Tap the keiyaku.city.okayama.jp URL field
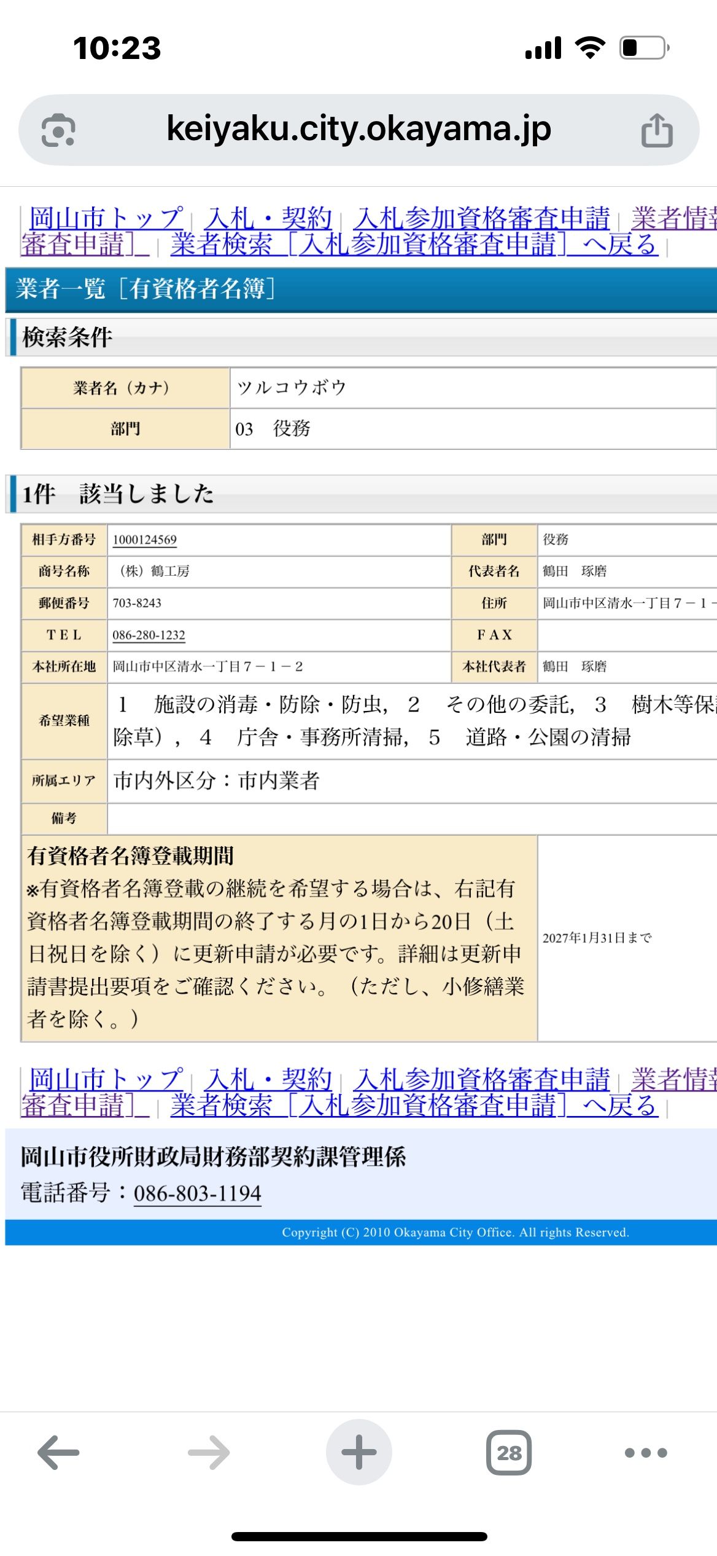717x1556 pixels. 358,129
